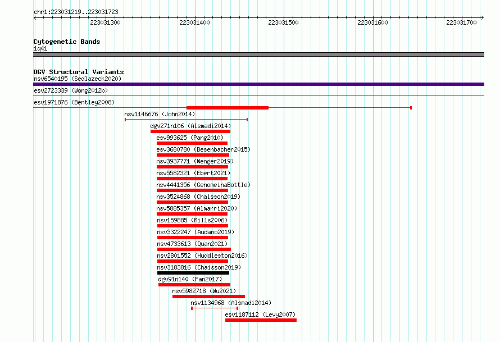Select the nsv4441356 red bar
Viewport: 500px width, 342px height.
point(192,190)
